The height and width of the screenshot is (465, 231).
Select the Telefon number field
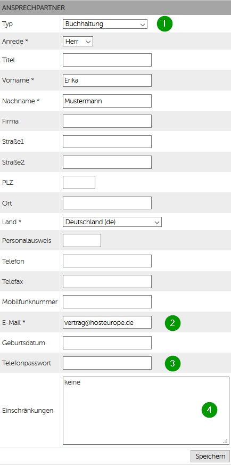107,261
